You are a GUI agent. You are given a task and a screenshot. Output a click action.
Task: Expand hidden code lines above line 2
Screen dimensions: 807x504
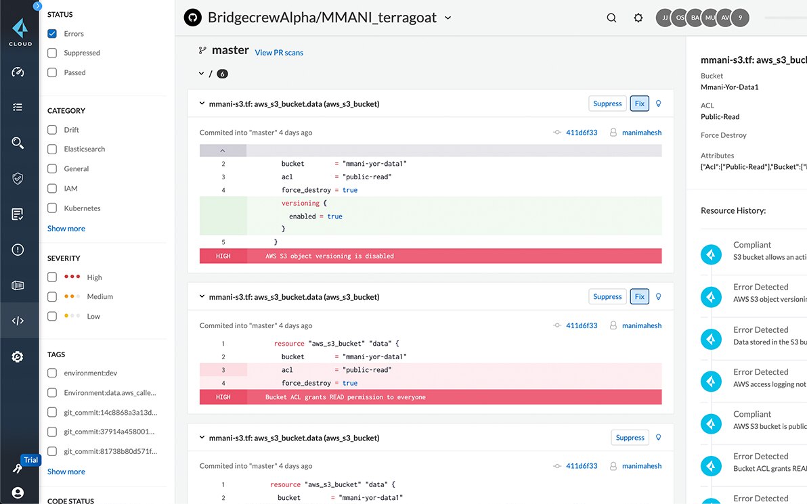tap(223, 151)
